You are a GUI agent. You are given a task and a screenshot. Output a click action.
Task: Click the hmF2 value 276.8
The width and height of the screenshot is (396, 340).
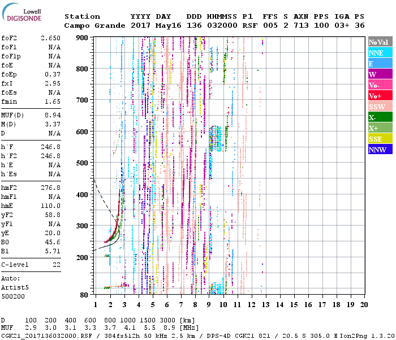50,187
